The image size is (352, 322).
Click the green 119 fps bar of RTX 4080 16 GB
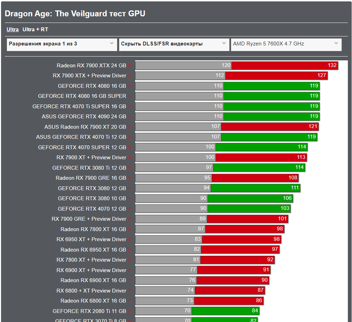point(271,86)
